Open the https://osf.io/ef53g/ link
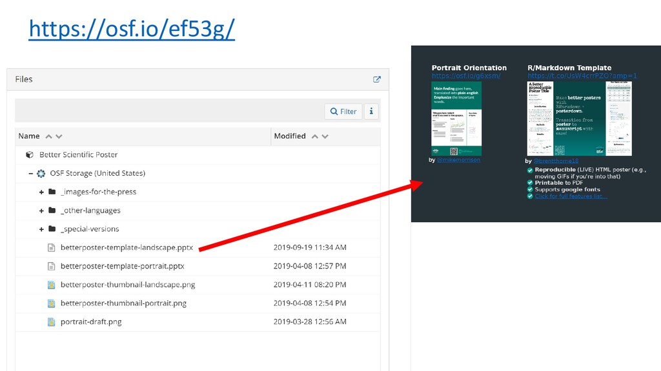This screenshot has width=661, height=371. [132, 29]
